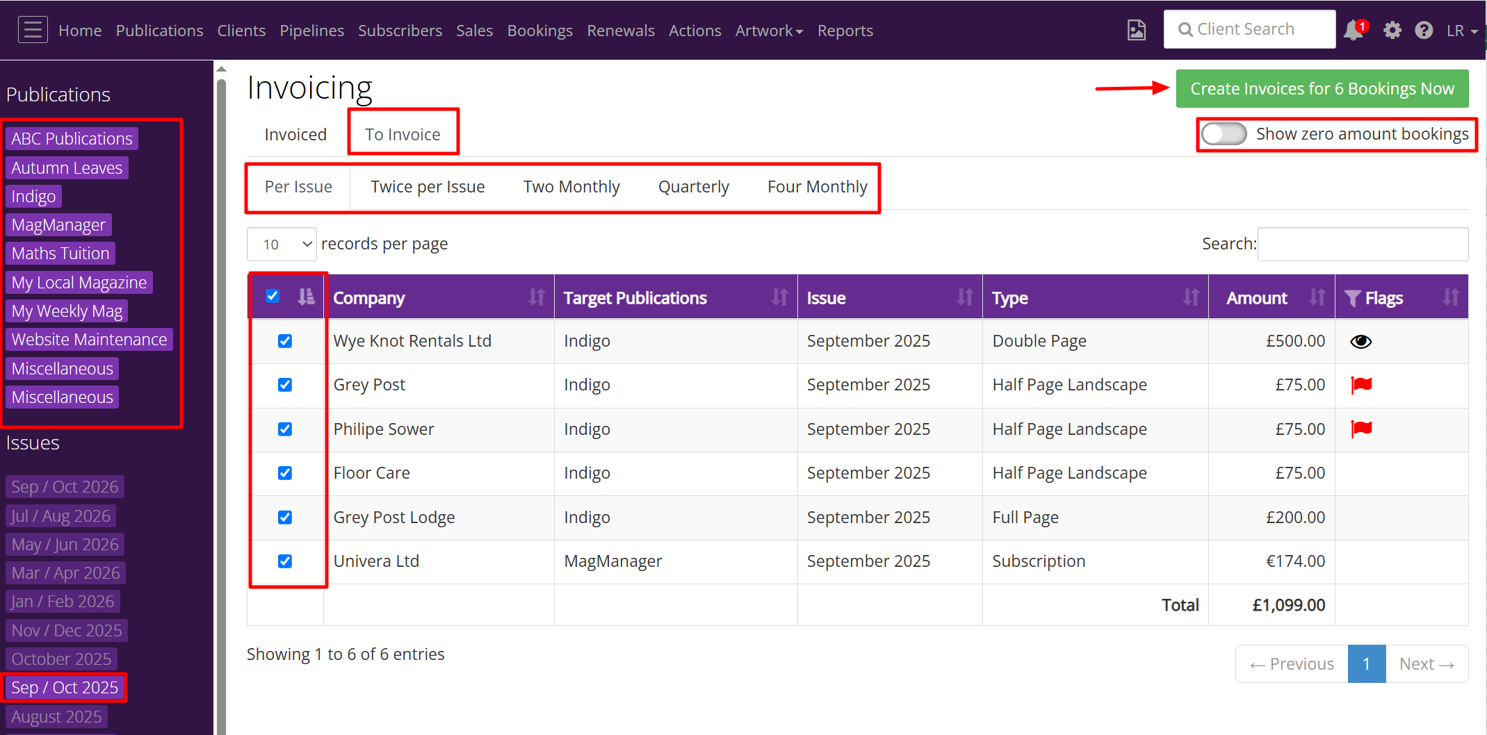Open Clients in the navbar
This screenshot has height=735, width=1487.
tap(241, 31)
